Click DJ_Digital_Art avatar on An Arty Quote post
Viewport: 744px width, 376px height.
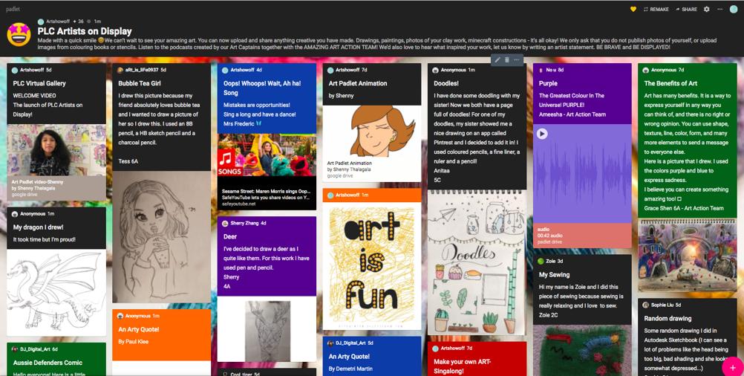coord(330,343)
